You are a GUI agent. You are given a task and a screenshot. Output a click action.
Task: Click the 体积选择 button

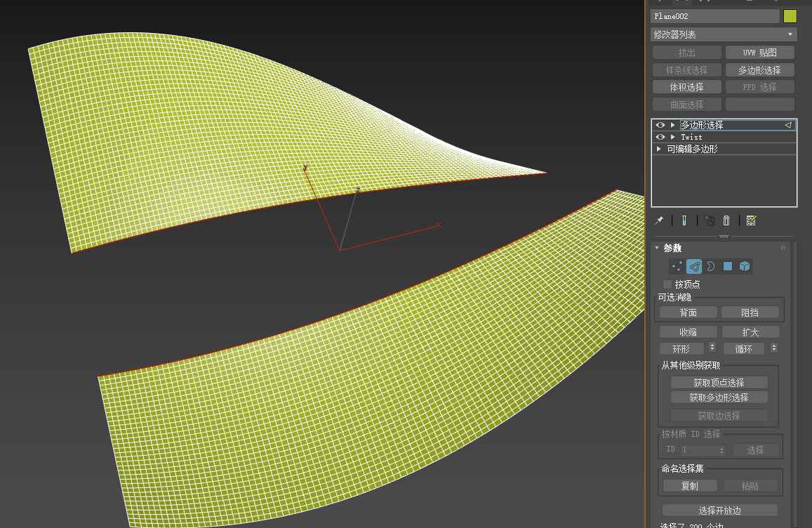pos(686,87)
